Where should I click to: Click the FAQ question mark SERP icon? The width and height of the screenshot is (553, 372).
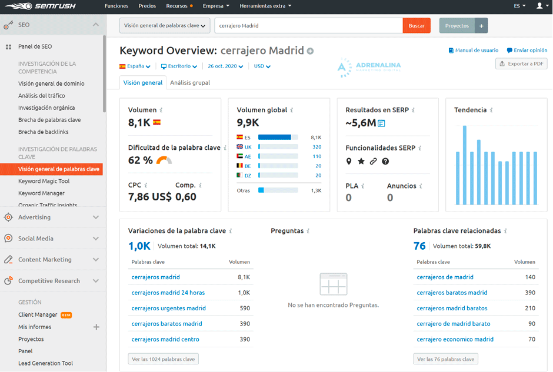(x=385, y=161)
